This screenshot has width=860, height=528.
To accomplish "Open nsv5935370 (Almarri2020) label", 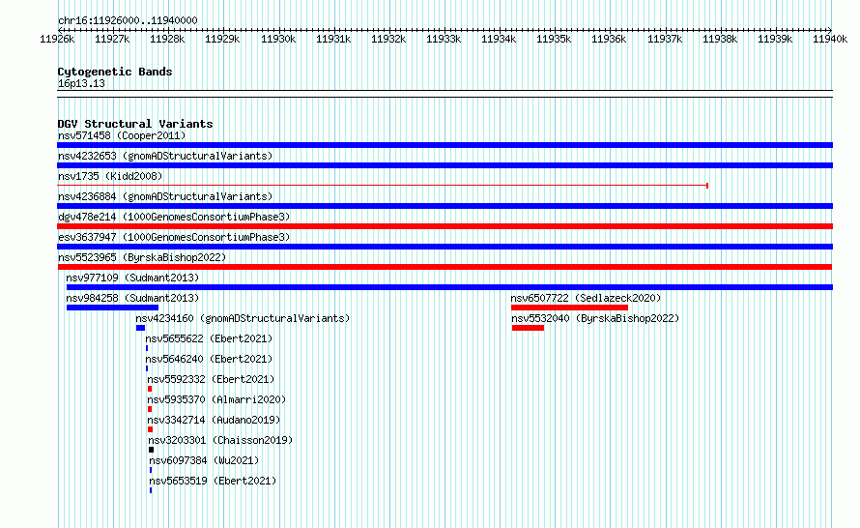I will [x=216, y=399].
